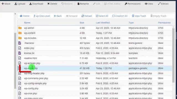
Task: Download the selected file
Action: point(36,4)
